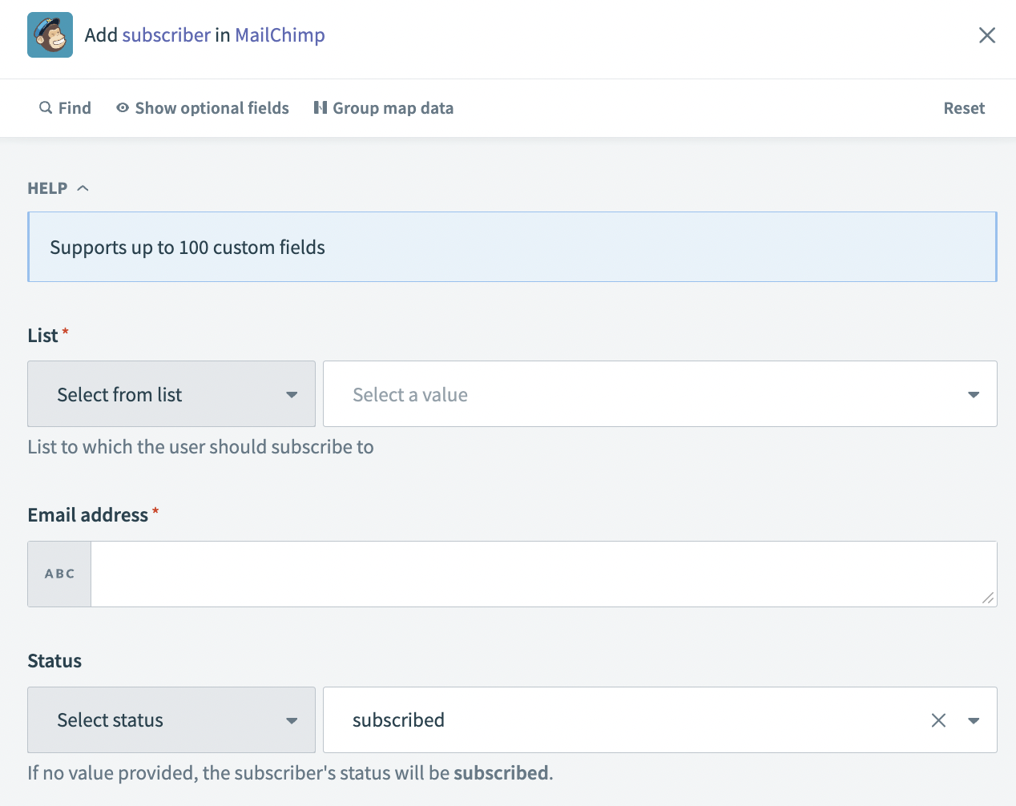The width and height of the screenshot is (1016, 806).
Task: Toggle Show optional fields eye icon
Action: tap(123, 107)
